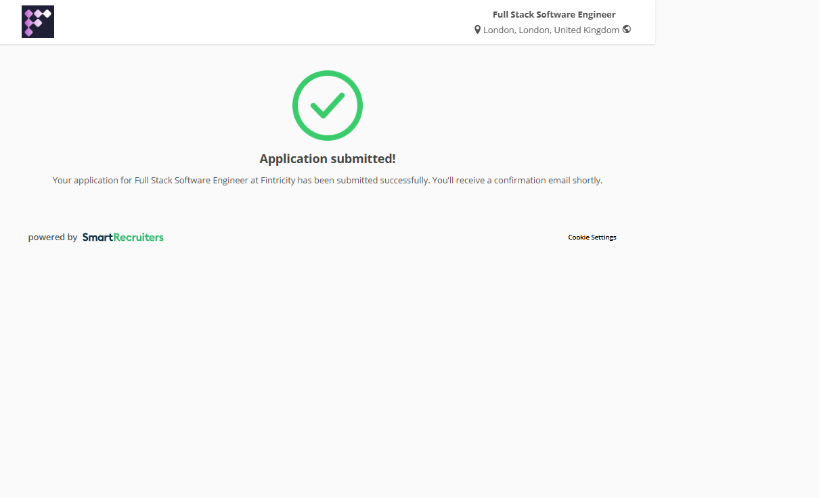Viewport: 819px width, 498px height.
Task: Click the tick mark inside the green circle
Action: (328, 106)
